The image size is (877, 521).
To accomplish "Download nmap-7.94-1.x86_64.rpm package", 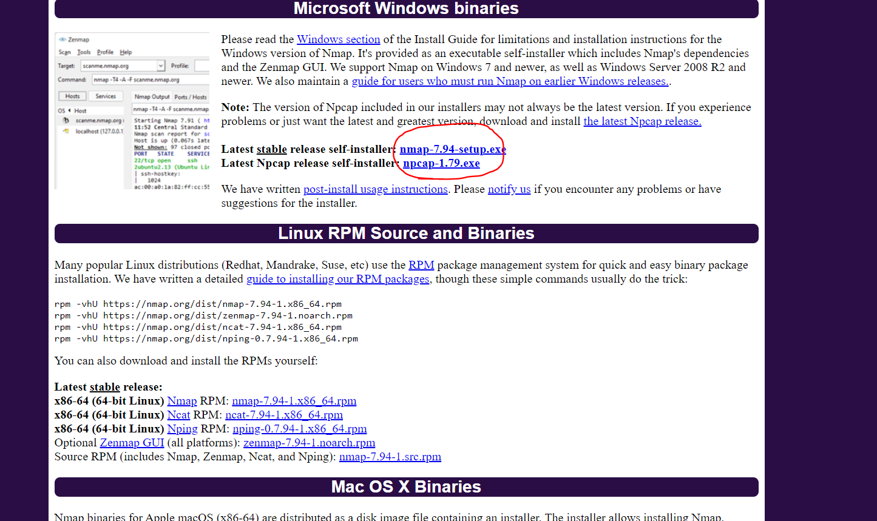I will [294, 400].
